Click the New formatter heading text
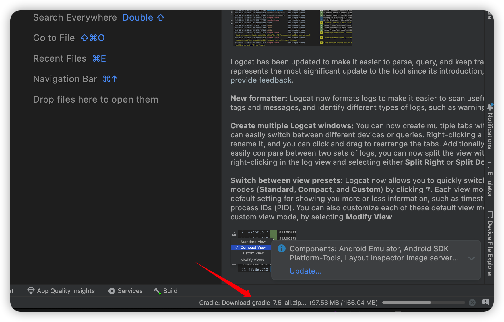This screenshot has height=322, width=504. 259,98
